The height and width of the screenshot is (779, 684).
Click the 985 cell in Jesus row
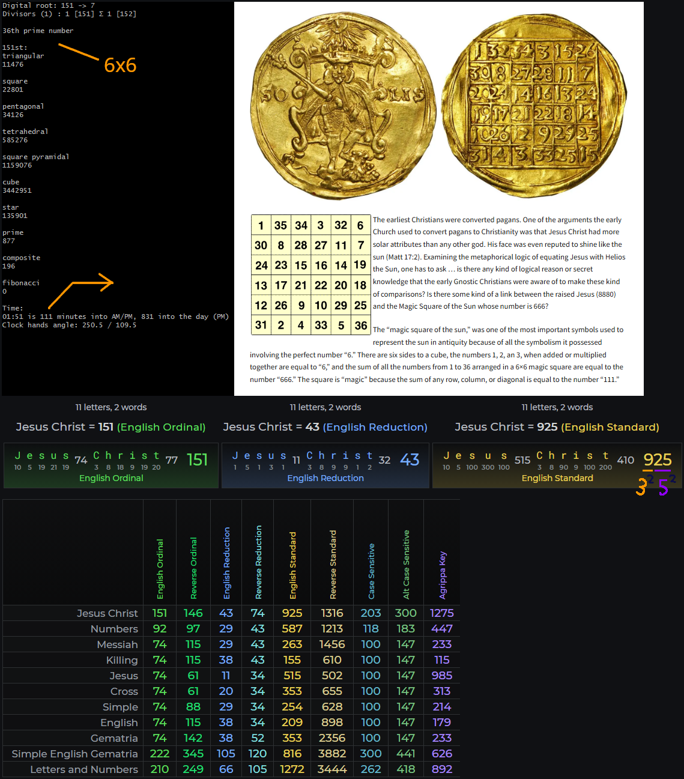442,676
